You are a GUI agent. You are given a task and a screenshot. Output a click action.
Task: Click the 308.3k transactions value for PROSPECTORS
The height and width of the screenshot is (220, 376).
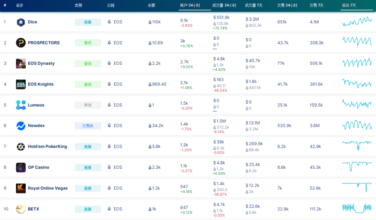click(317, 43)
